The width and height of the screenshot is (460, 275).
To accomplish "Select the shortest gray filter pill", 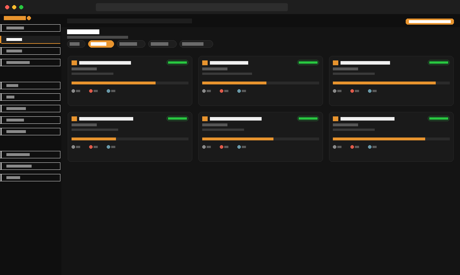I will click(x=76, y=44).
